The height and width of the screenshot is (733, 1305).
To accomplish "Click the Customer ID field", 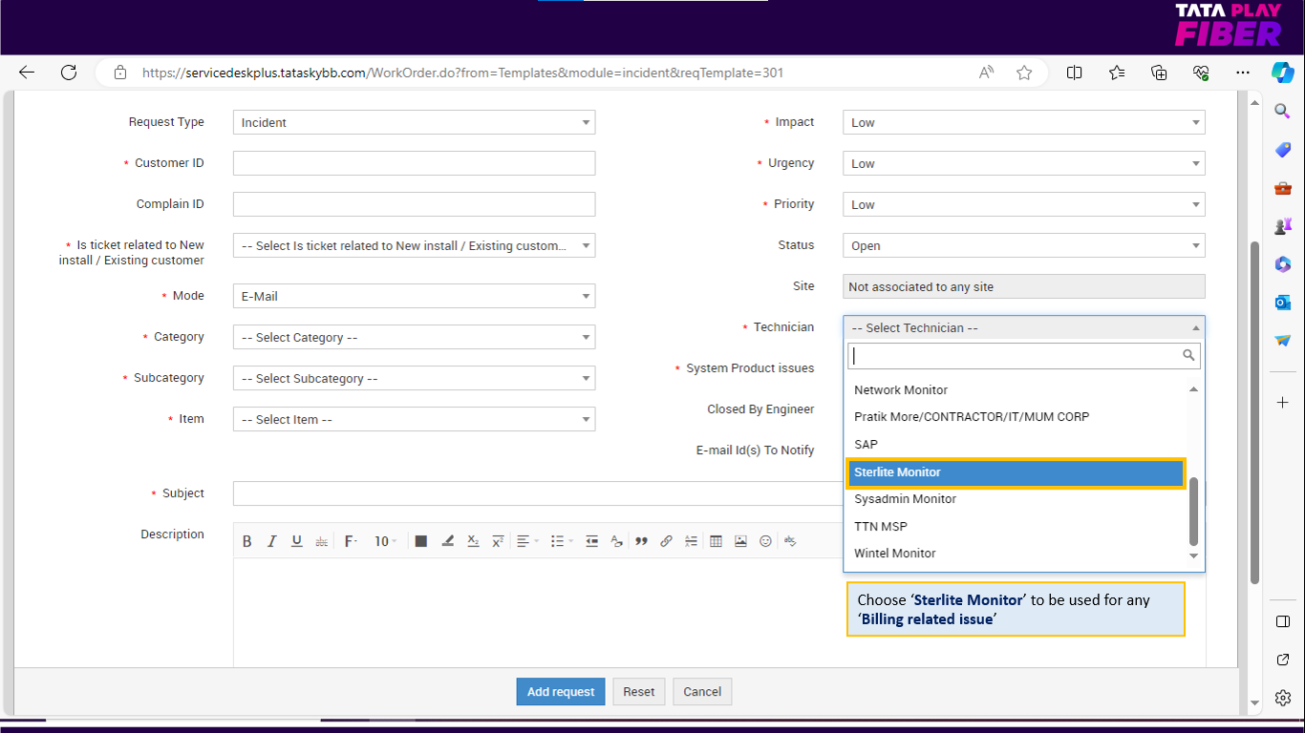I will (414, 163).
